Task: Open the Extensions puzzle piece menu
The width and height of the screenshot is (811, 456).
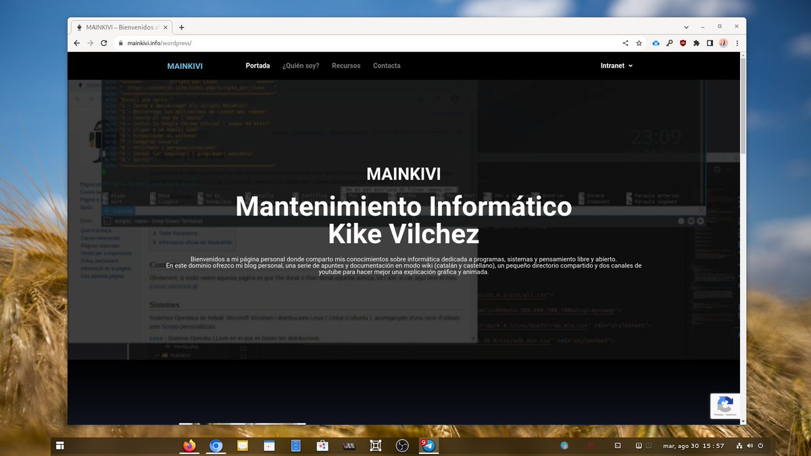Action: point(696,43)
